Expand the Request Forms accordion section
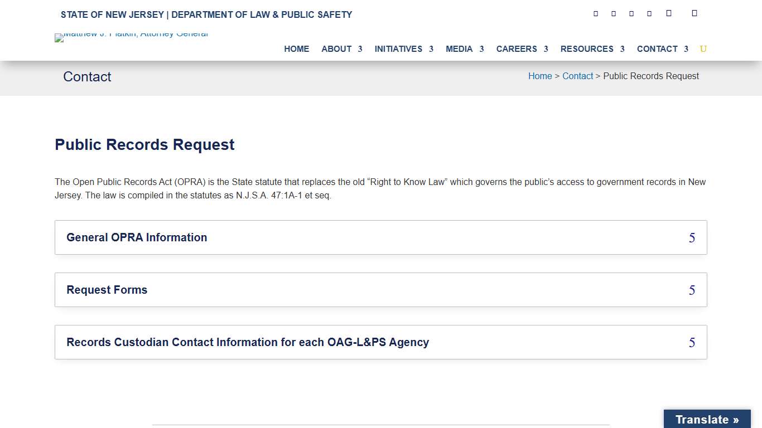Screen dimensions: 762x428 381,290
